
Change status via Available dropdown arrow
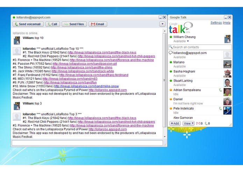(x=188, y=41)
